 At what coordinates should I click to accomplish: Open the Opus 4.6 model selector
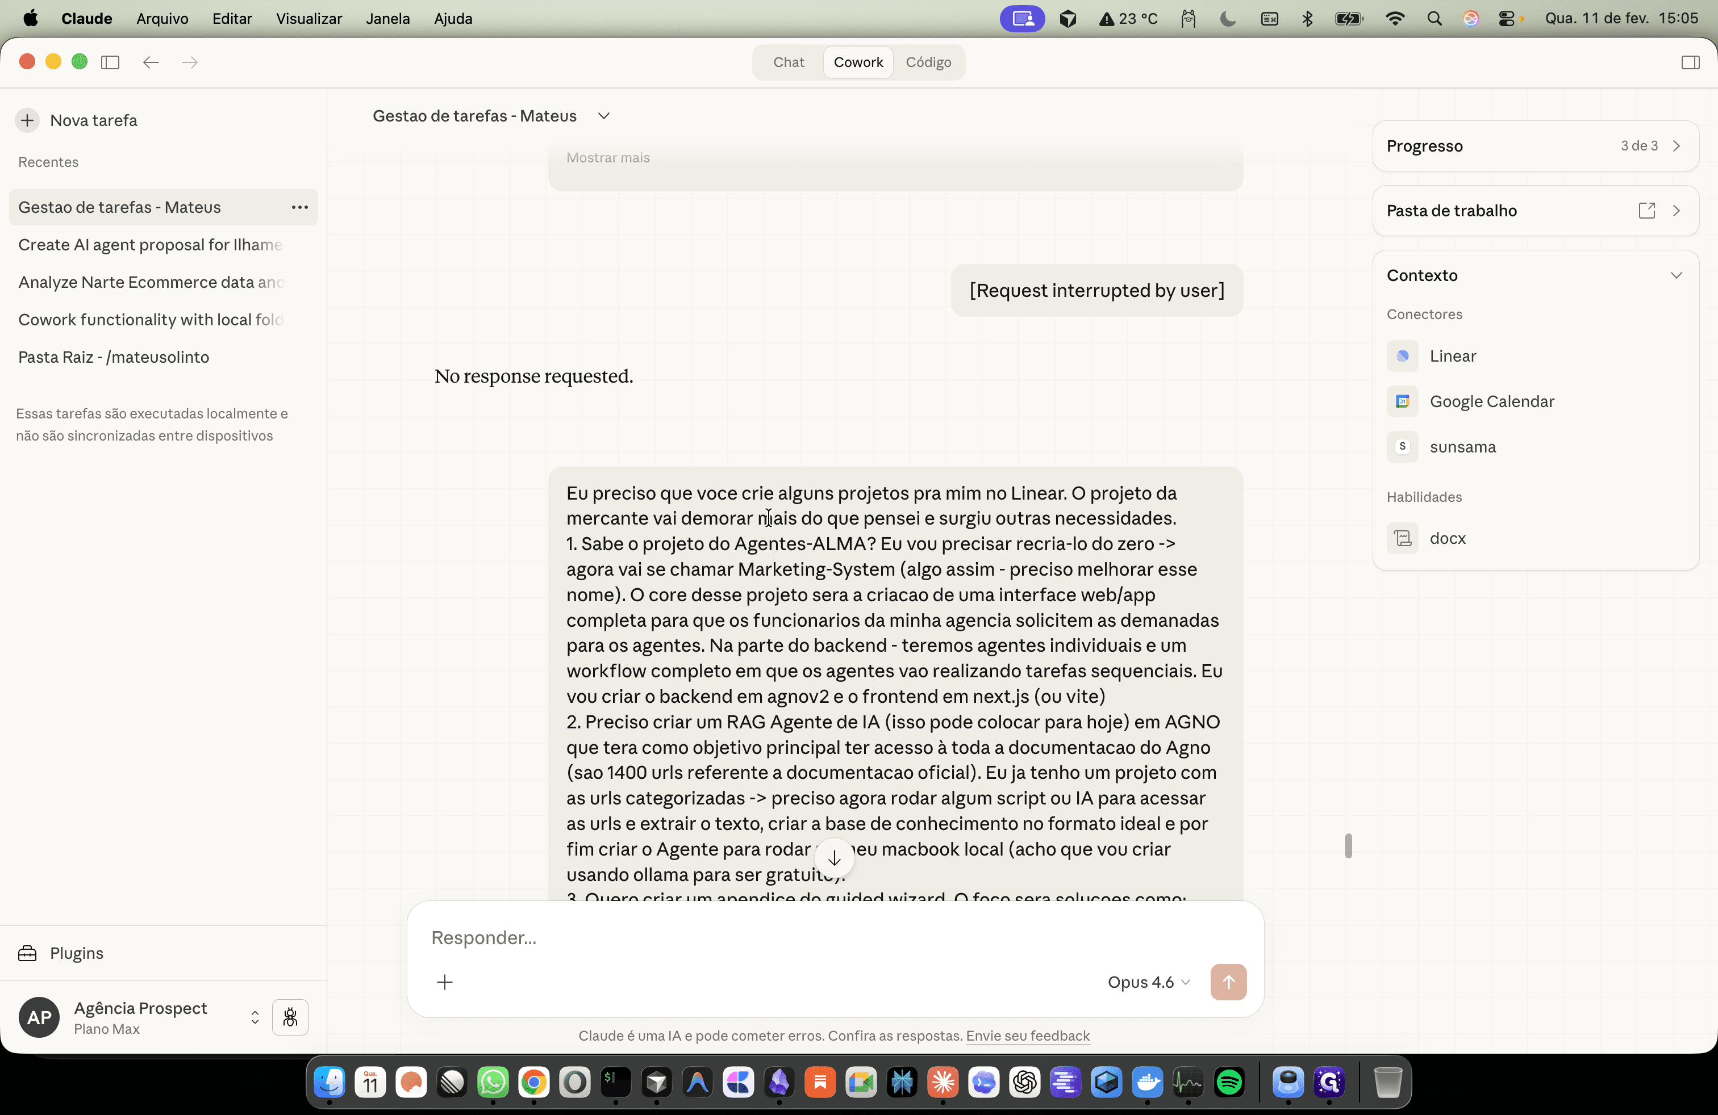click(x=1149, y=982)
